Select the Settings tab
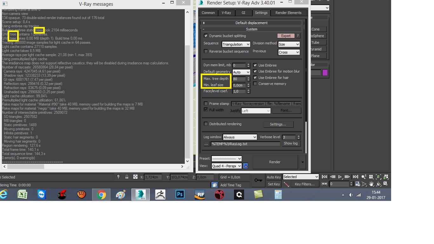The image size is (434, 244). [261, 13]
